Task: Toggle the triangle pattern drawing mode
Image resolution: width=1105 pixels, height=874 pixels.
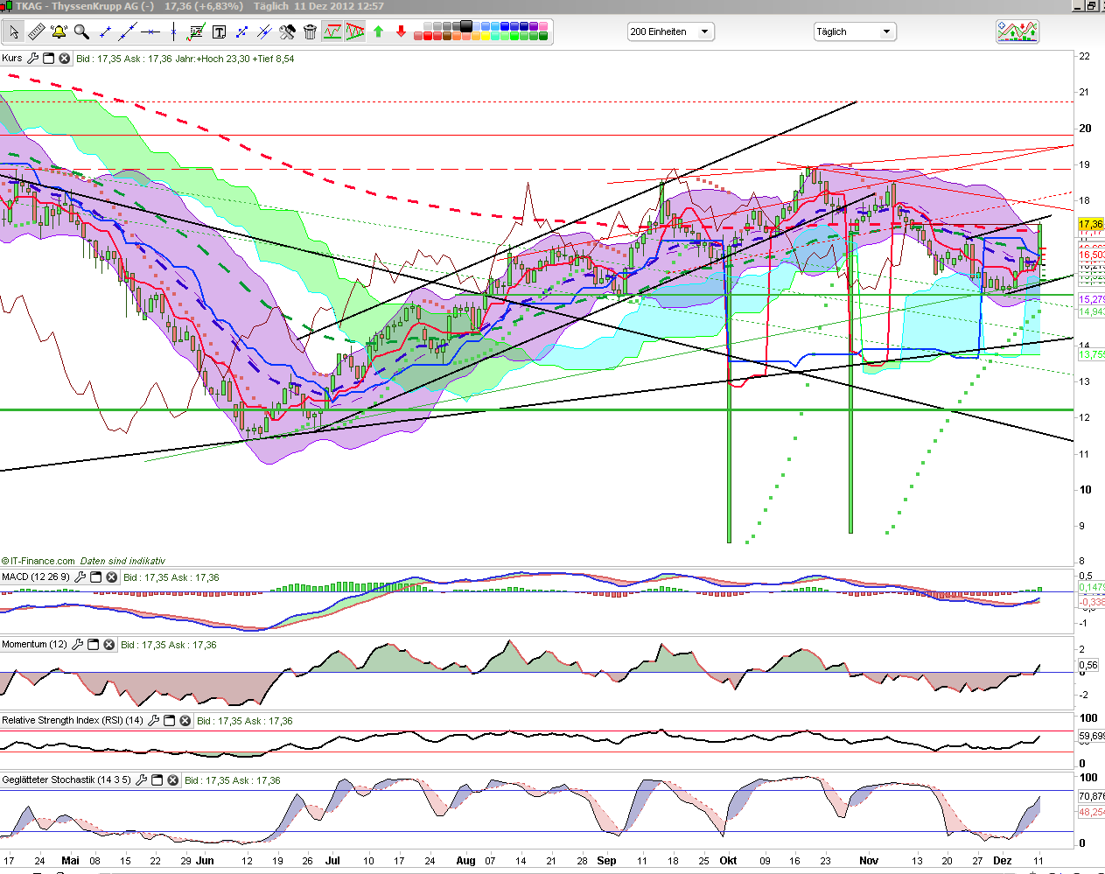Action: (x=354, y=31)
